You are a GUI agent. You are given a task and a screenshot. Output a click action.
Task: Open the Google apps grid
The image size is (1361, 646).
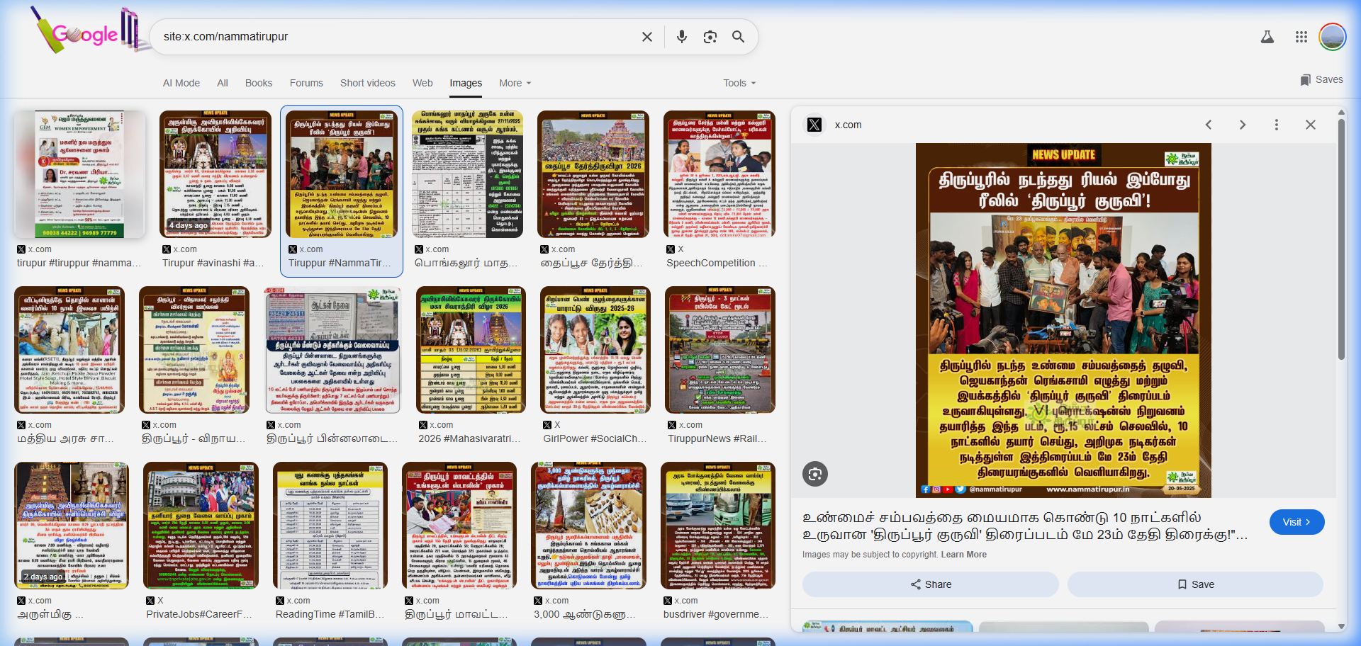point(1301,37)
